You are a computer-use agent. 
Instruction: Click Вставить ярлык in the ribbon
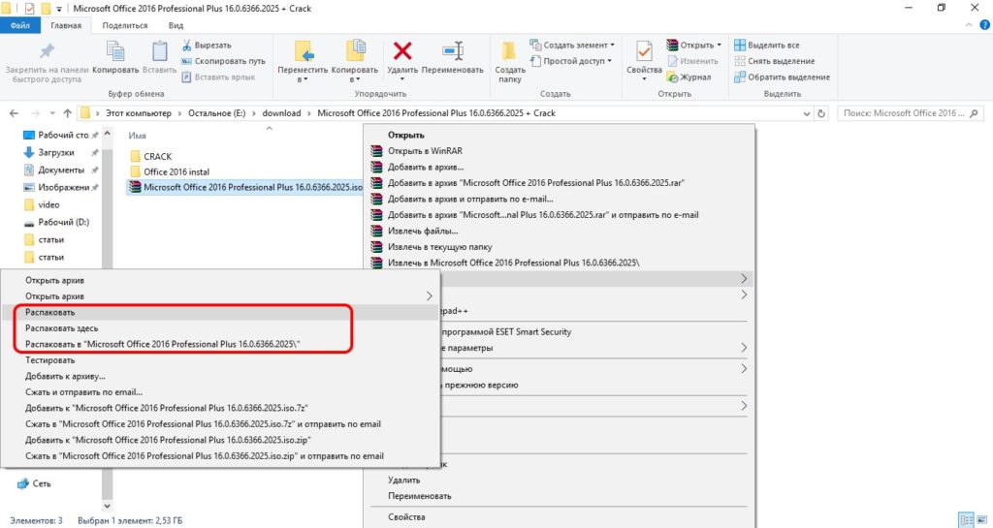(x=218, y=77)
